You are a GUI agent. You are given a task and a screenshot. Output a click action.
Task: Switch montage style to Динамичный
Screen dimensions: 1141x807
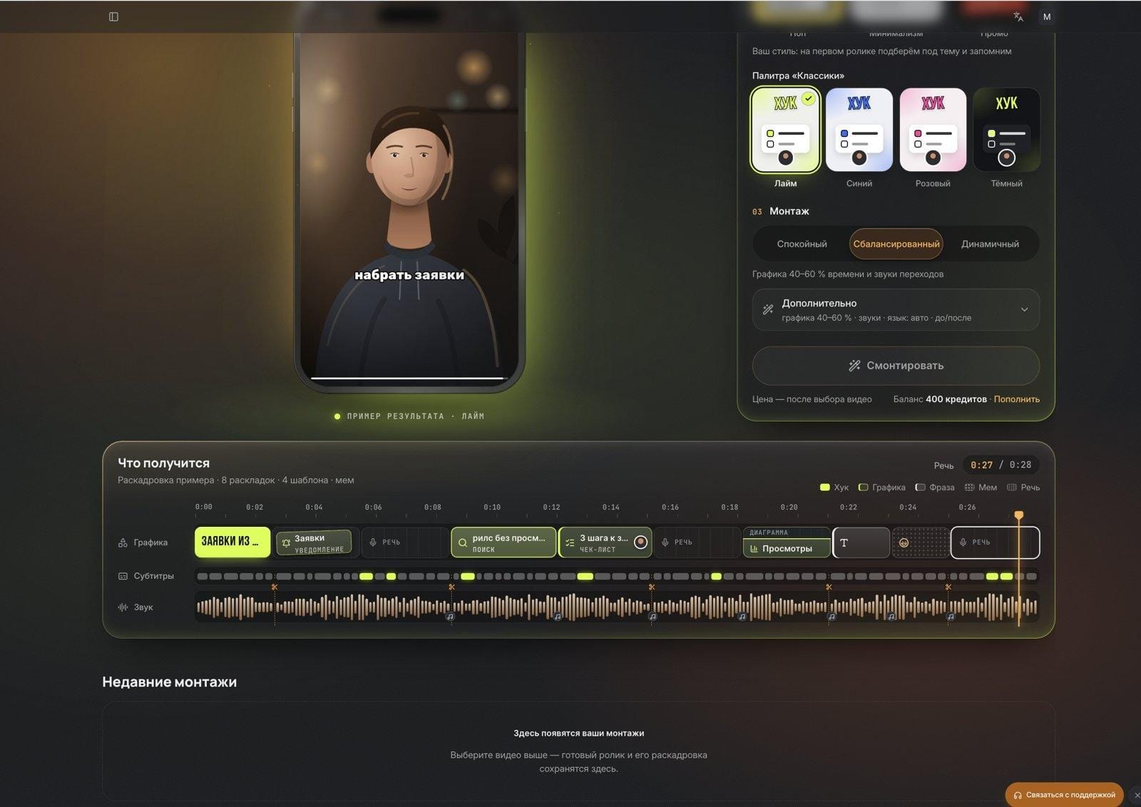[x=990, y=244]
